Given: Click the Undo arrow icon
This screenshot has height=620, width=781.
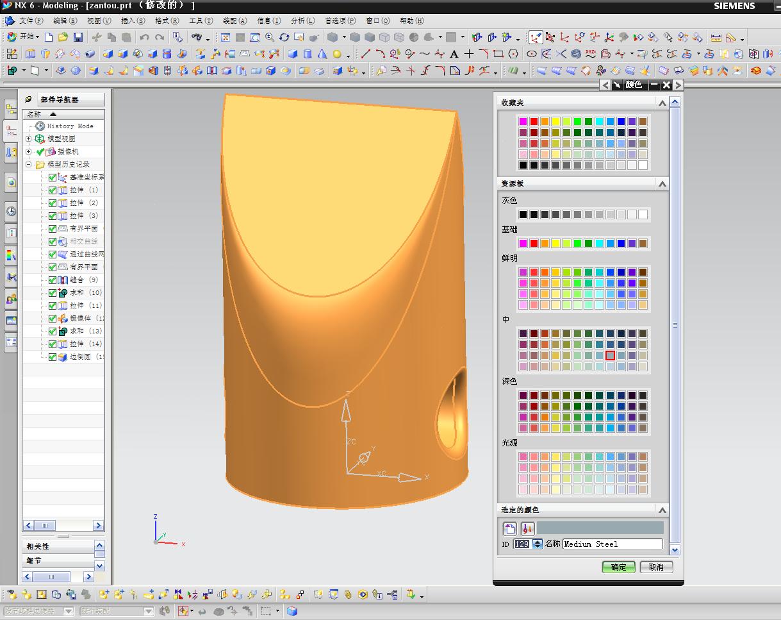Looking at the screenshot, I should click(x=144, y=37).
